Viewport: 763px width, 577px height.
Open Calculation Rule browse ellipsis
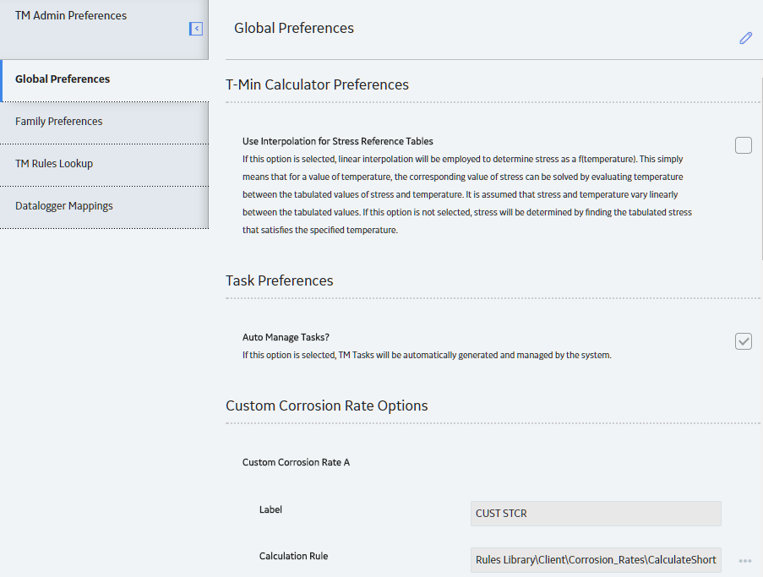744,561
